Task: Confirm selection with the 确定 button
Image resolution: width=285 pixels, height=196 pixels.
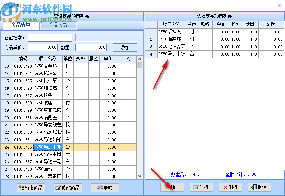Action: point(172,187)
